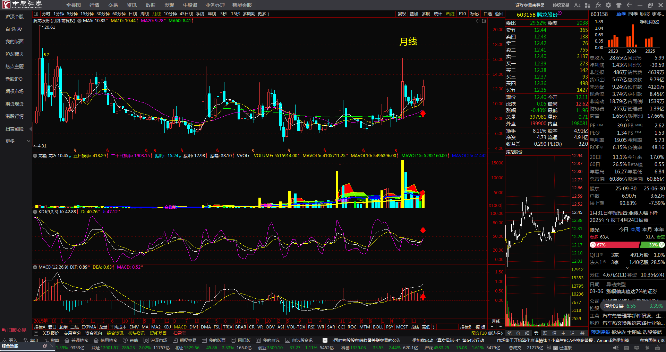
Task: Click 回旧版 to return to old version
Action: click(241, 340)
